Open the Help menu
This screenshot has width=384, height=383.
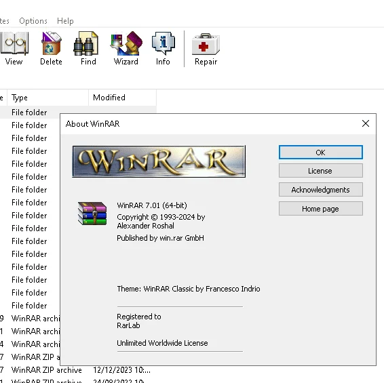(x=65, y=21)
